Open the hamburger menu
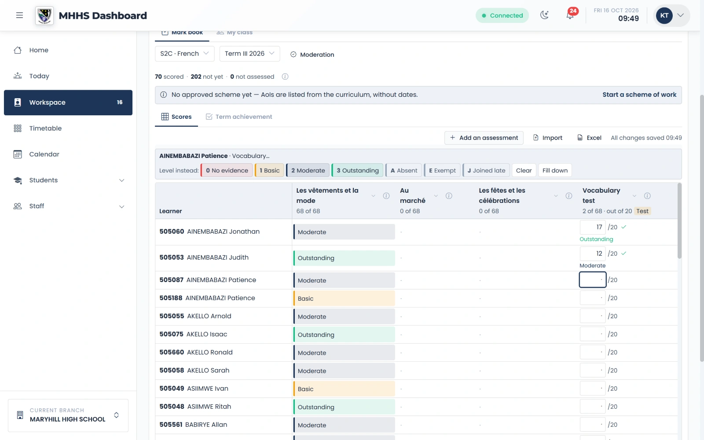Screen dimensions: 704x440 click(x=19, y=15)
